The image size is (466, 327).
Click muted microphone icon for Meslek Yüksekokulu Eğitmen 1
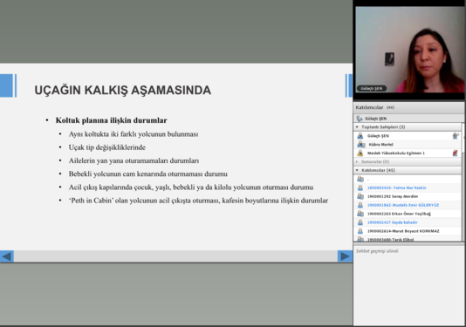click(456, 153)
